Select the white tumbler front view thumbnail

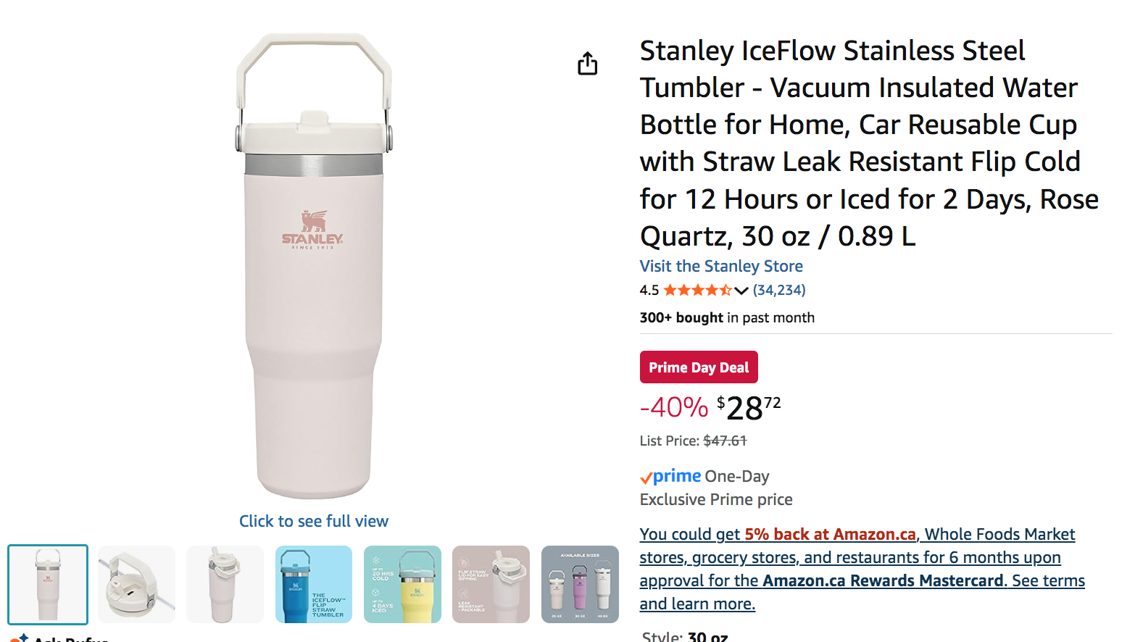pos(47,584)
